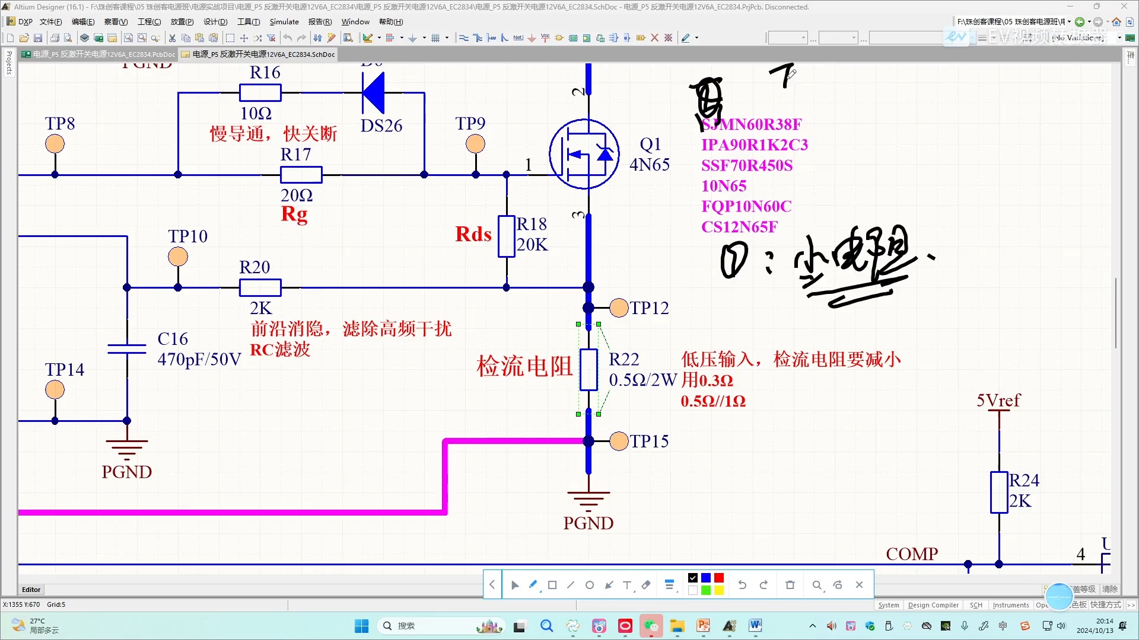The width and height of the screenshot is (1139, 640).
Task: Click the Design Compiler panel button
Action: (933, 605)
